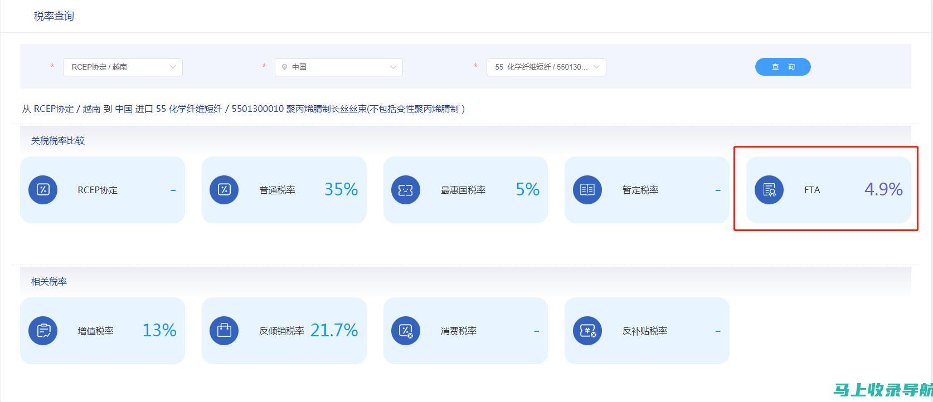The height and width of the screenshot is (402, 933).
Task: Click the 反补贴税率 label
Action: pyautogui.click(x=645, y=331)
